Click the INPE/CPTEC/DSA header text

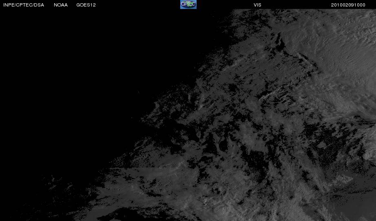coord(24,5)
